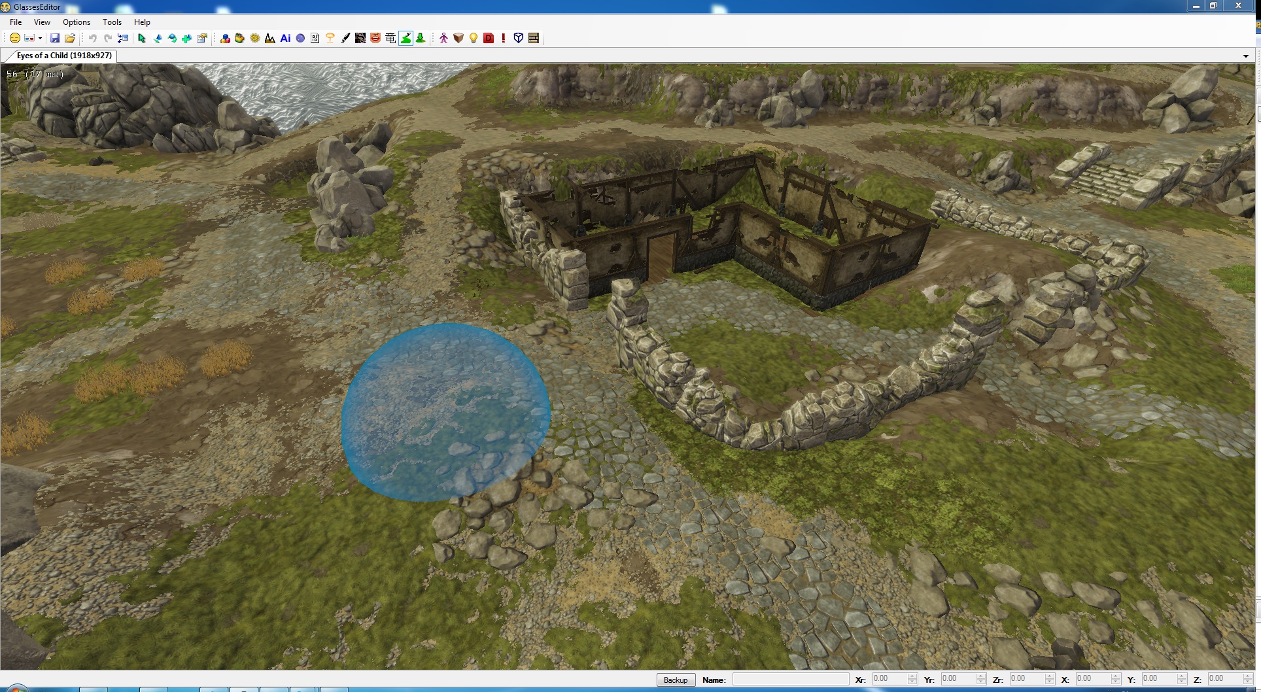Increase the Xr rotation value
The height and width of the screenshot is (692, 1261).
pos(912,676)
